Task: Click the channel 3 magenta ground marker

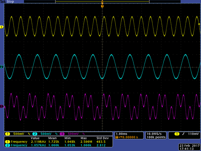Action: tap(2, 106)
